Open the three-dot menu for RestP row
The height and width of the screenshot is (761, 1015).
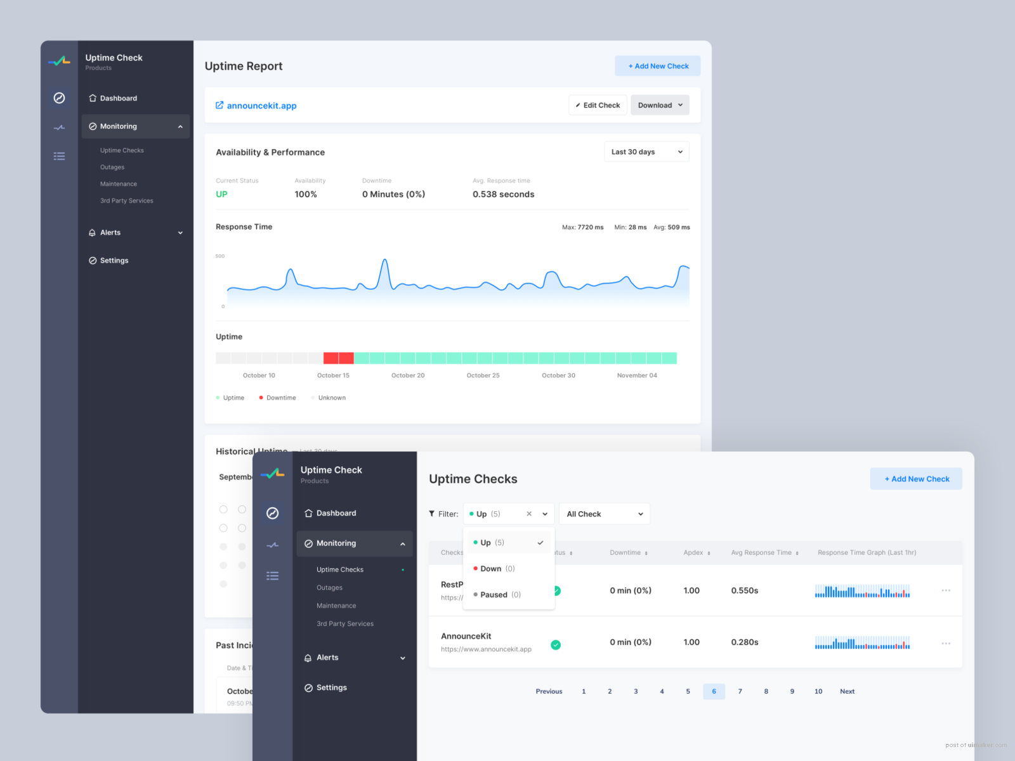click(946, 590)
